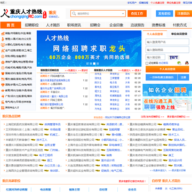Viewport: 192px width, 192px height.
Task: Click the icon beside 管理/人事/行政 category
Action: point(3,39)
